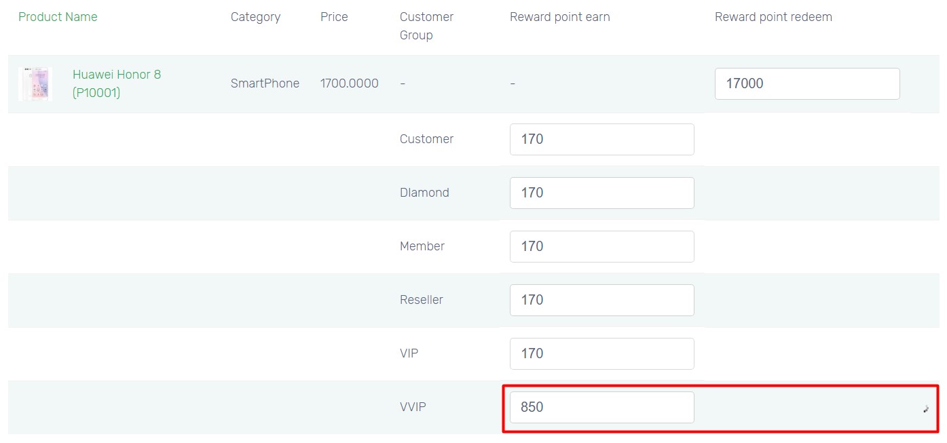The image size is (947, 443).
Task: Focus the Reseller group reward earn field
Action: point(602,300)
